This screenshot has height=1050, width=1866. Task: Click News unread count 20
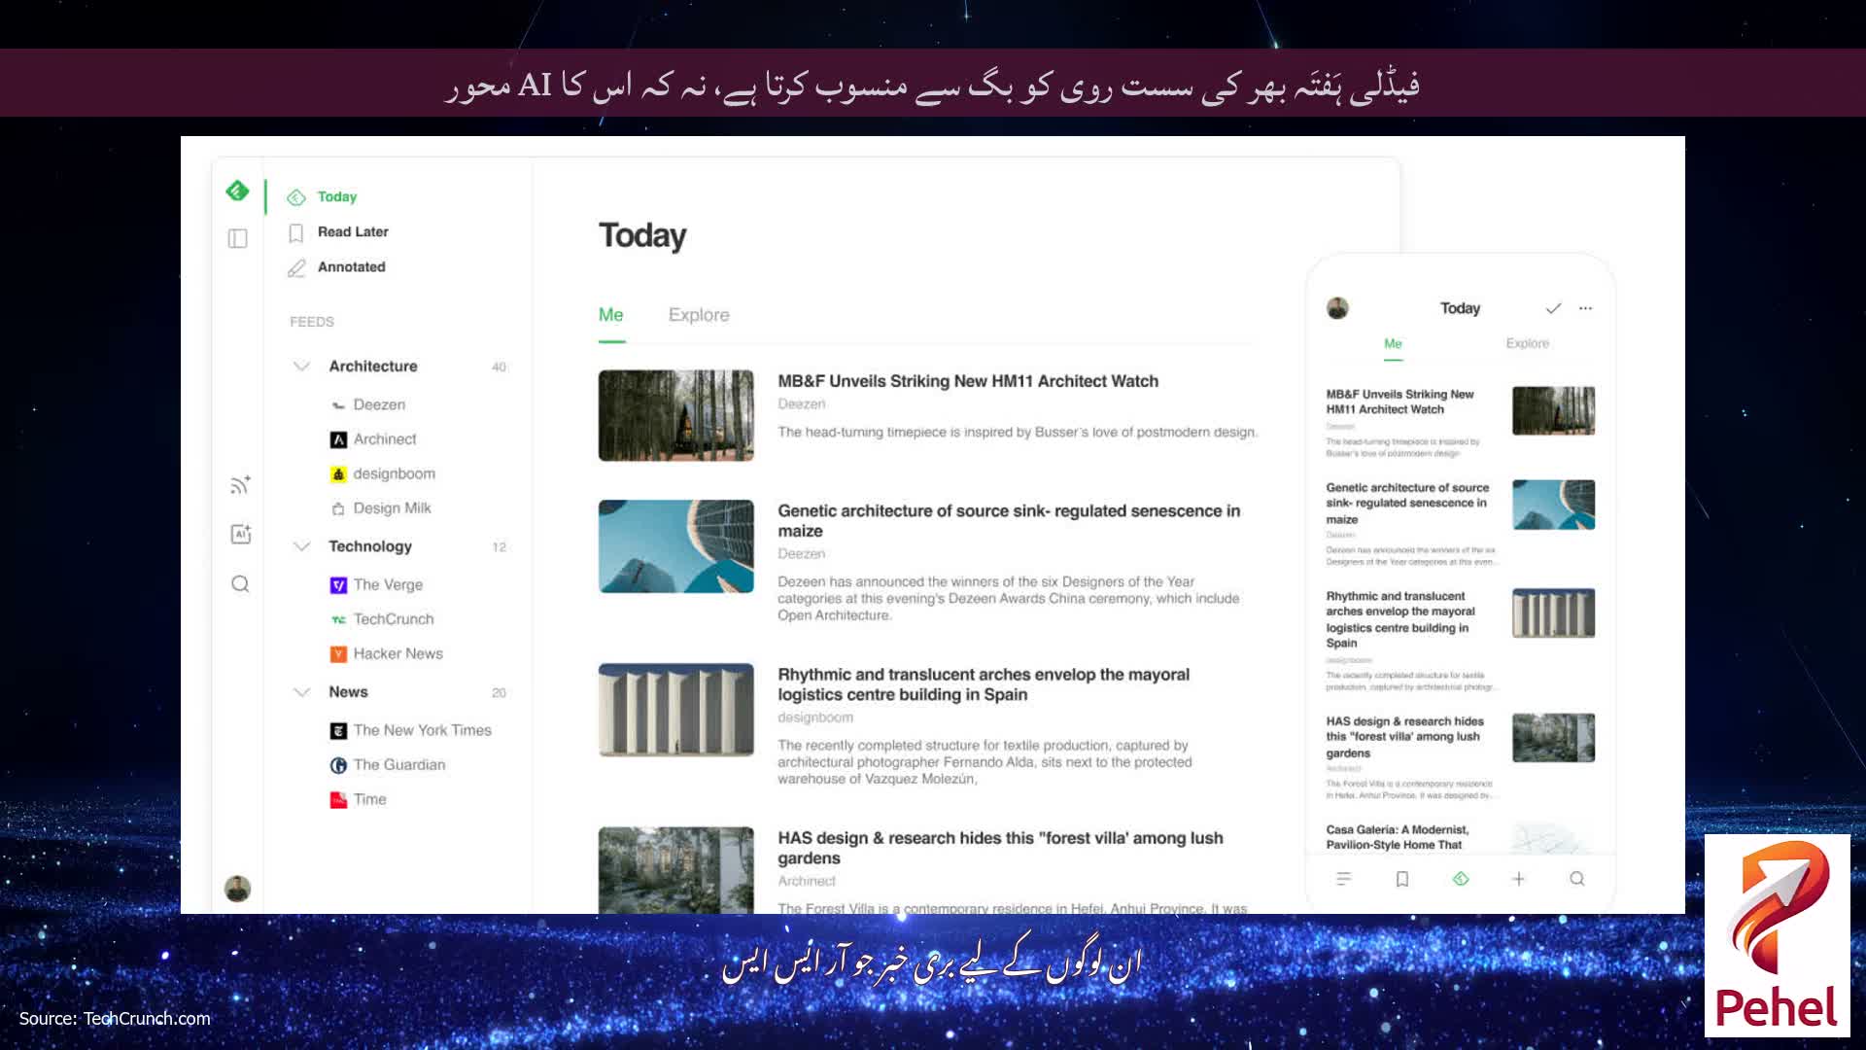tap(499, 693)
